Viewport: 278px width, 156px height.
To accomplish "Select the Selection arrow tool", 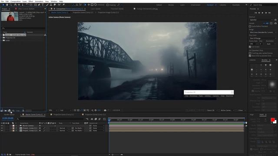I will pyautogui.click(x=3, y=5).
